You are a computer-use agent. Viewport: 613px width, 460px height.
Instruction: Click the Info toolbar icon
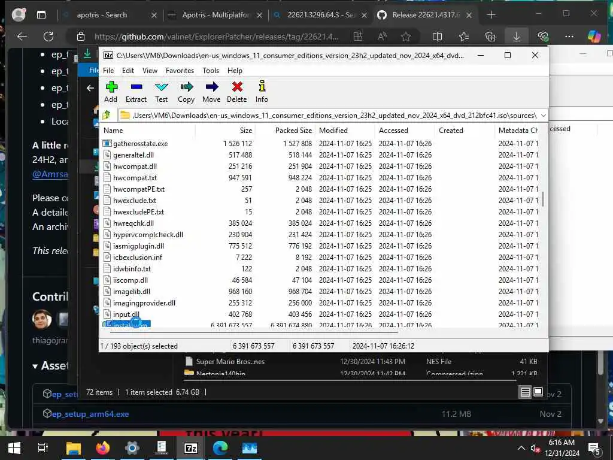(x=262, y=92)
